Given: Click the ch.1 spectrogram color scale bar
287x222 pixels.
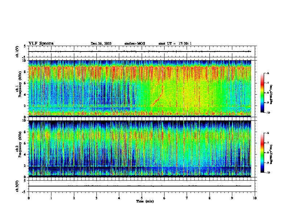Looking at the screenshot, I should click(x=262, y=93).
